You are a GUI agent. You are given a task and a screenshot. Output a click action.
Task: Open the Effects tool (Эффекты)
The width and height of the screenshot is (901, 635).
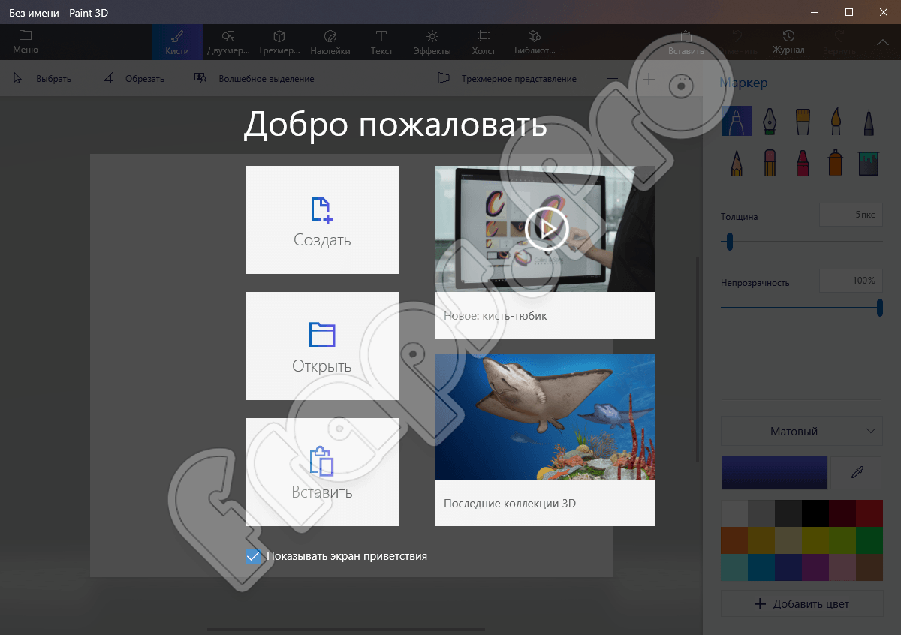[x=432, y=42]
